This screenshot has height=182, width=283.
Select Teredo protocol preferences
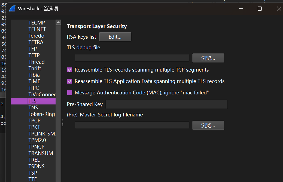click(x=36, y=36)
